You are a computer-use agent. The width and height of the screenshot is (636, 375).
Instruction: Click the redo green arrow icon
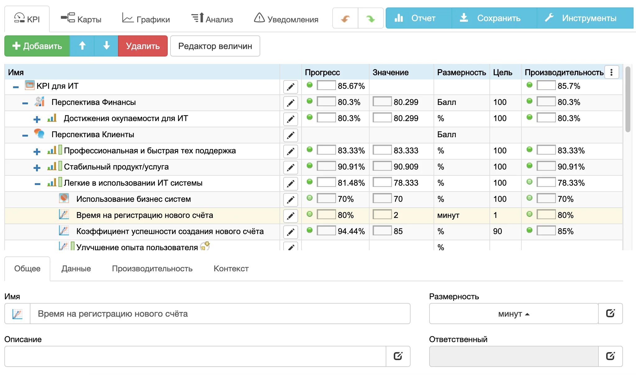pyautogui.click(x=370, y=19)
